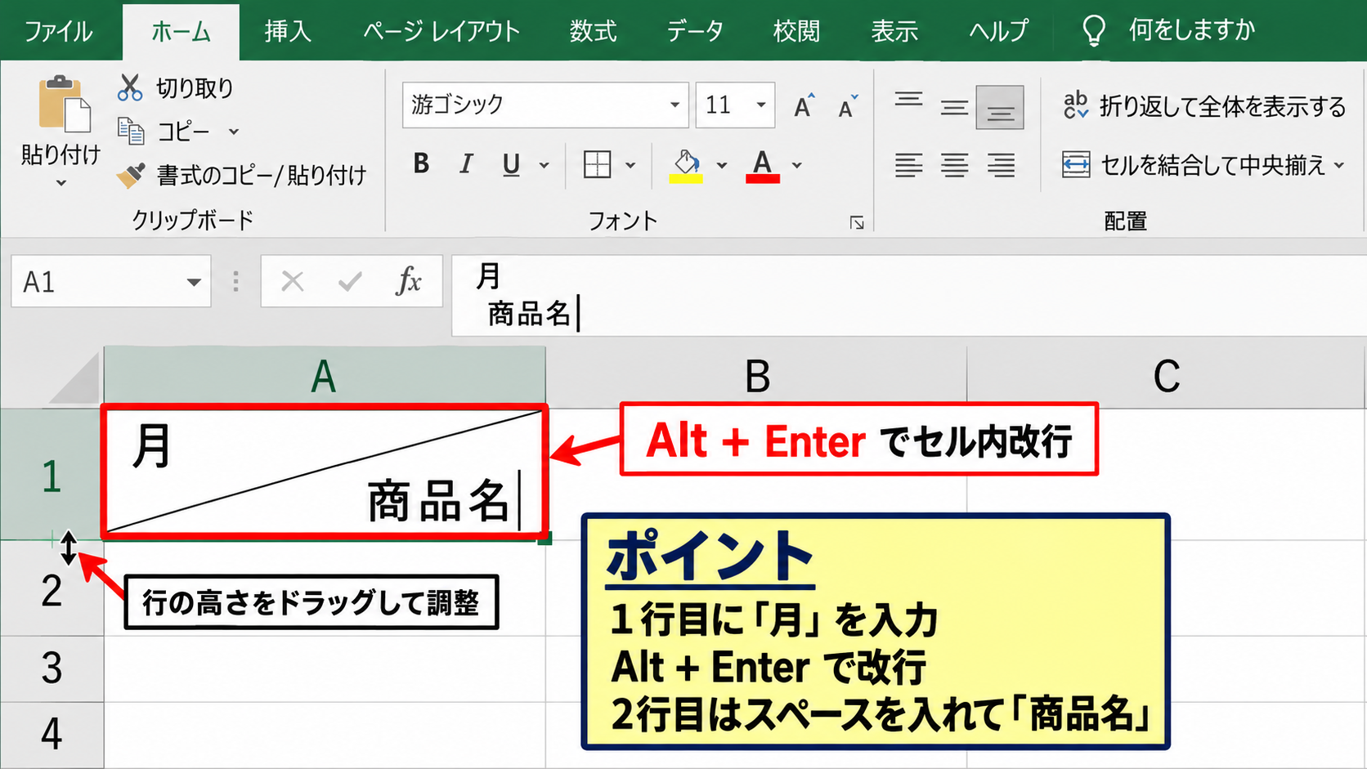Switch to the Formulas (数式) tab
Image resolution: width=1367 pixels, height=769 pixels.
tap(594, 31)
